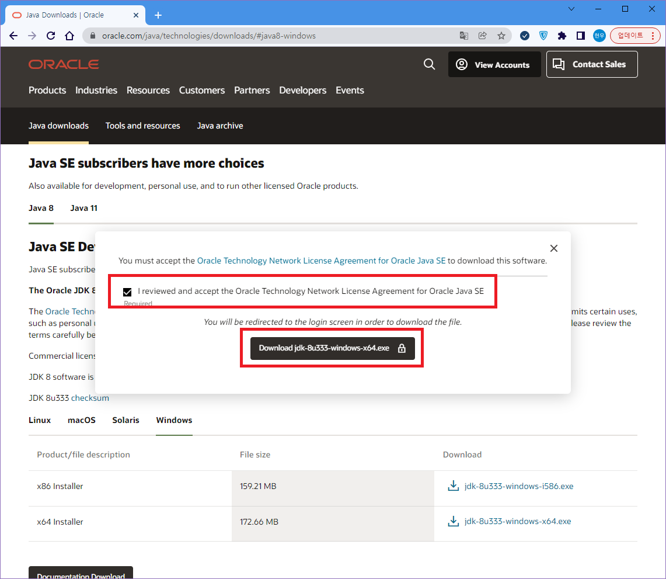Viewport: 666px width, 579px height.
Task: Open Resources menu
Action: (x=148, y=90)
